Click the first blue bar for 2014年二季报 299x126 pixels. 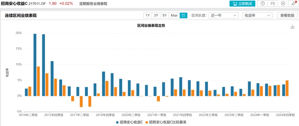click(x=26, y=92)
